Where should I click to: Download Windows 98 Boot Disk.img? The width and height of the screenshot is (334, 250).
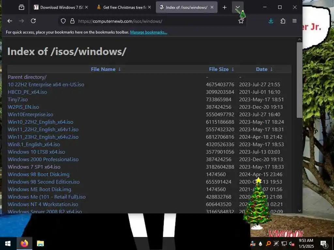click(x=38, y=174)
